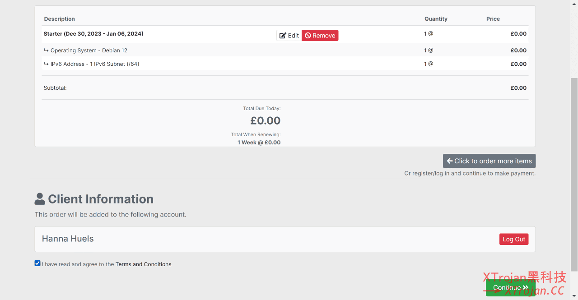This screenshot has height=300, width=578.
Task: Click the scrollbar down arrow
Action: click(x=574, y=296)
